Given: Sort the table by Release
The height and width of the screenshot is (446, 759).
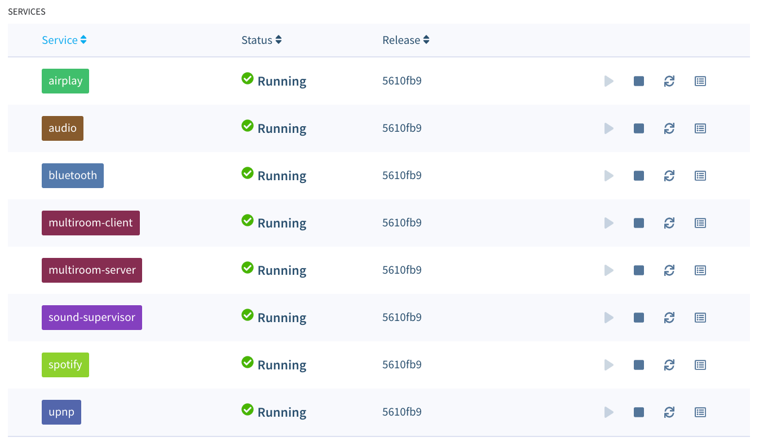Looking at the screenshot, I should point(406,40).
